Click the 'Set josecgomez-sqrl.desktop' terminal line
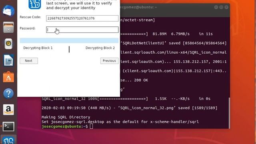This screenshot has width=256, height=144. point(120,122)
